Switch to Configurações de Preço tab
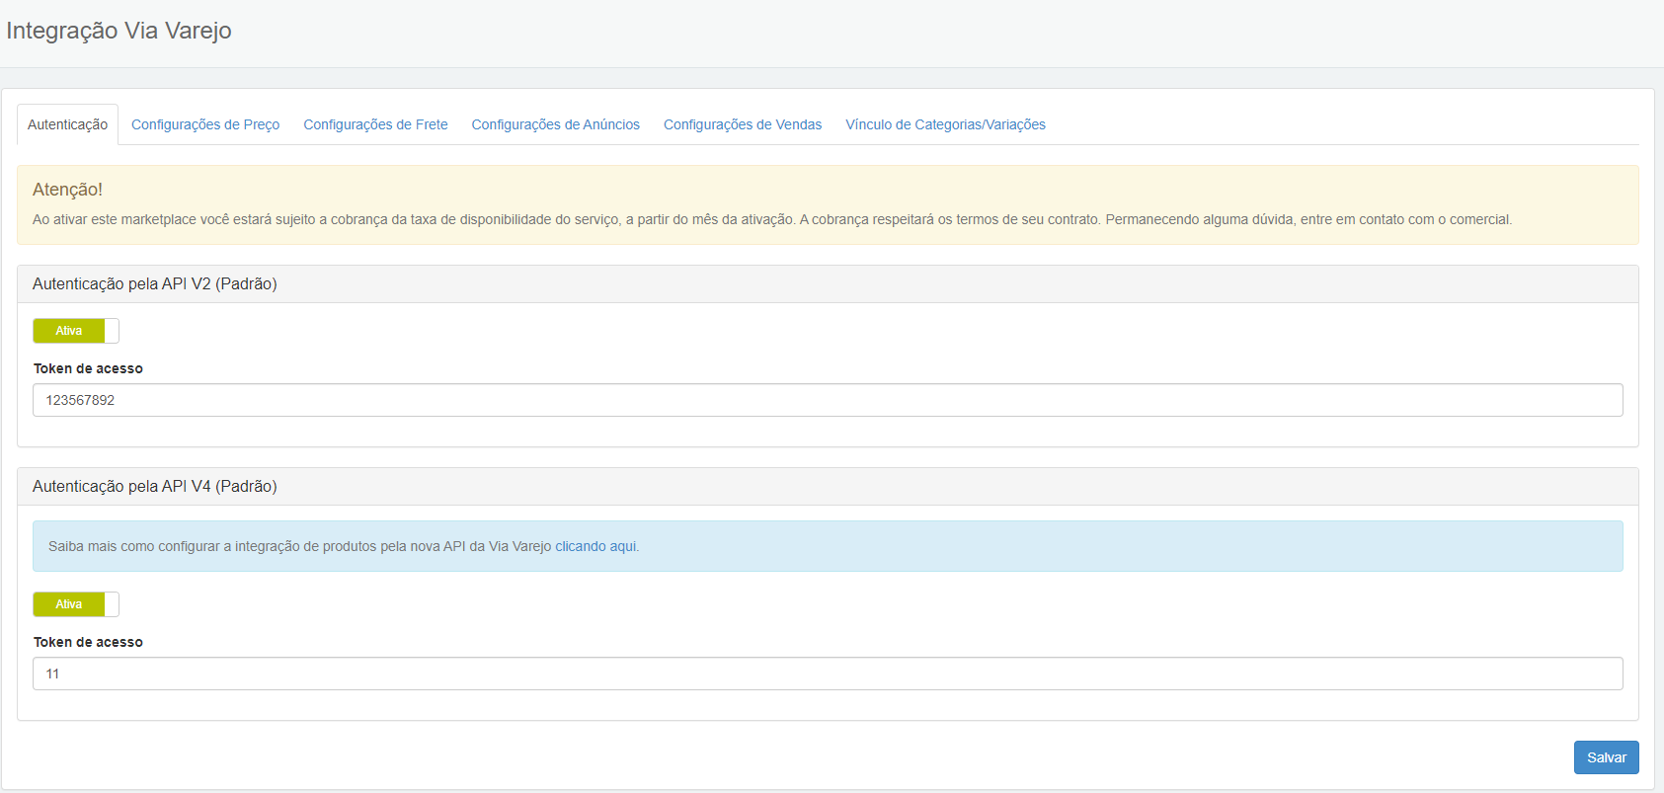1664x793 pixels. [205, 124]
